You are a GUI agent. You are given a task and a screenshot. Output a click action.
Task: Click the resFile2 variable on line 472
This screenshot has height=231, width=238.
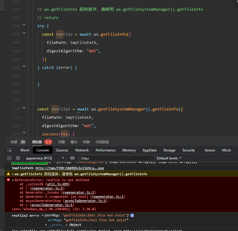click(x=61, y=109)
